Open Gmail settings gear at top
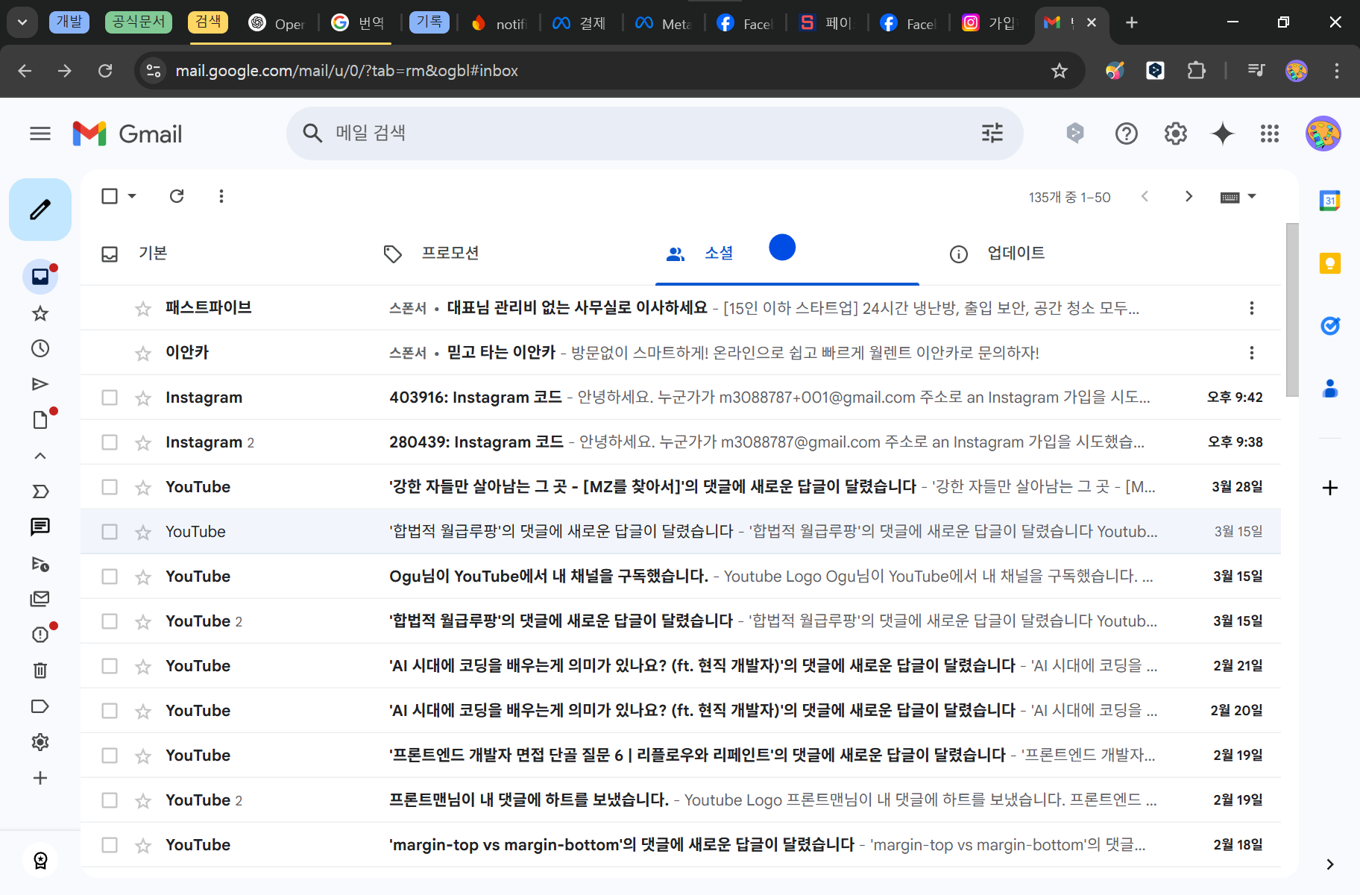The width and height of the screenshot is (1360, 895). [x=1175, y=134]
